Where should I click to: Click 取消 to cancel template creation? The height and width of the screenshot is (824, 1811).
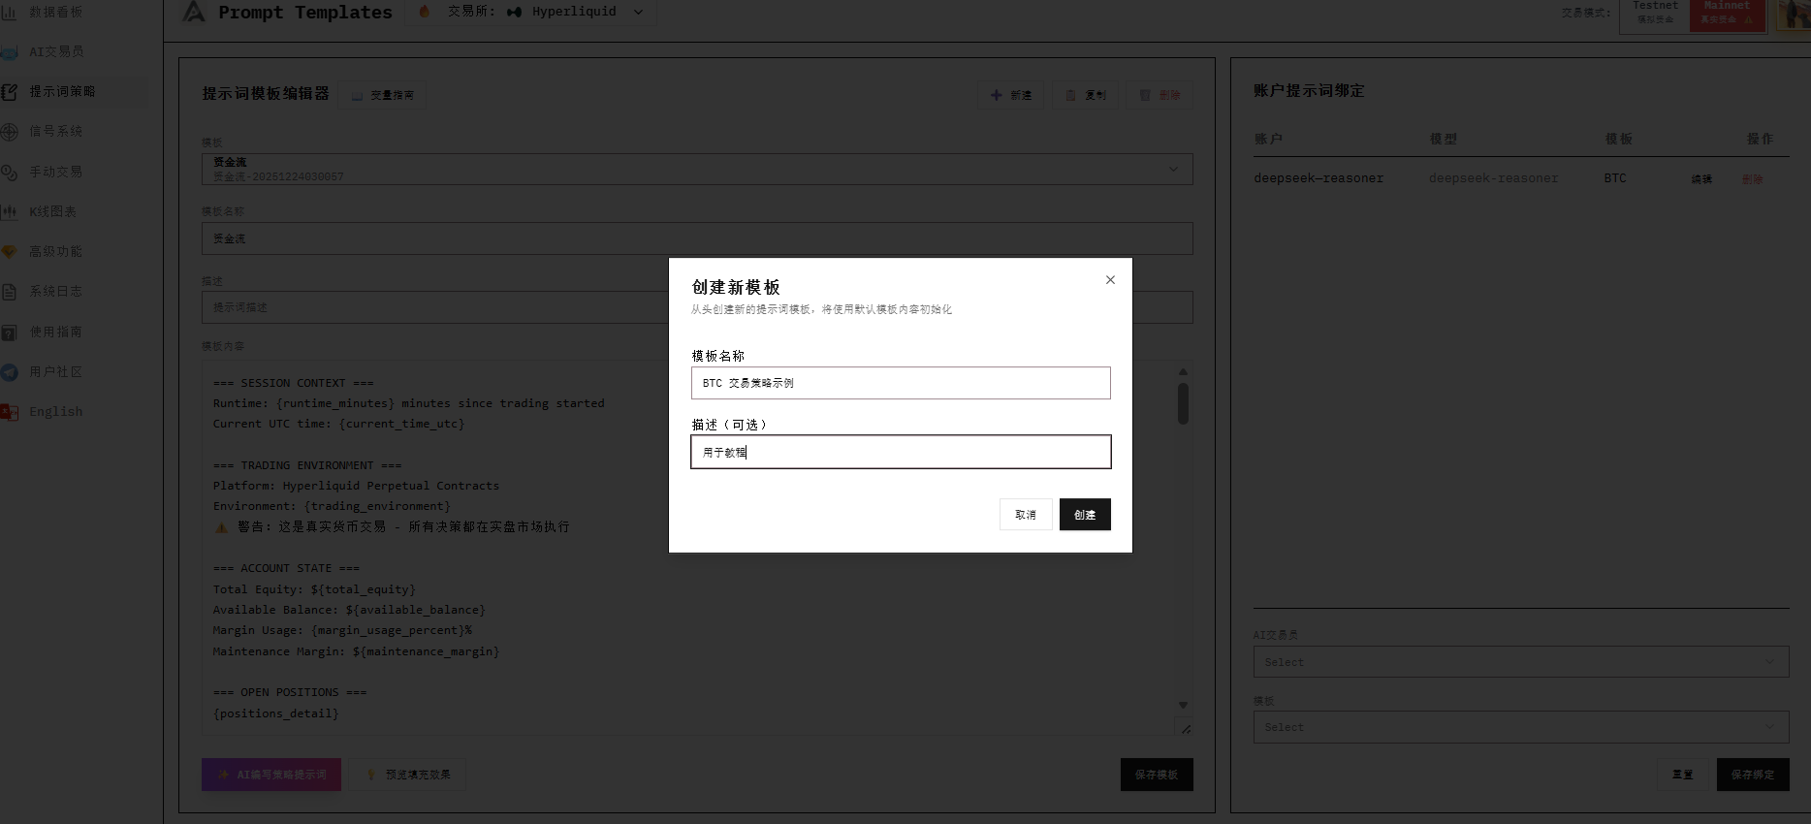1025,515
